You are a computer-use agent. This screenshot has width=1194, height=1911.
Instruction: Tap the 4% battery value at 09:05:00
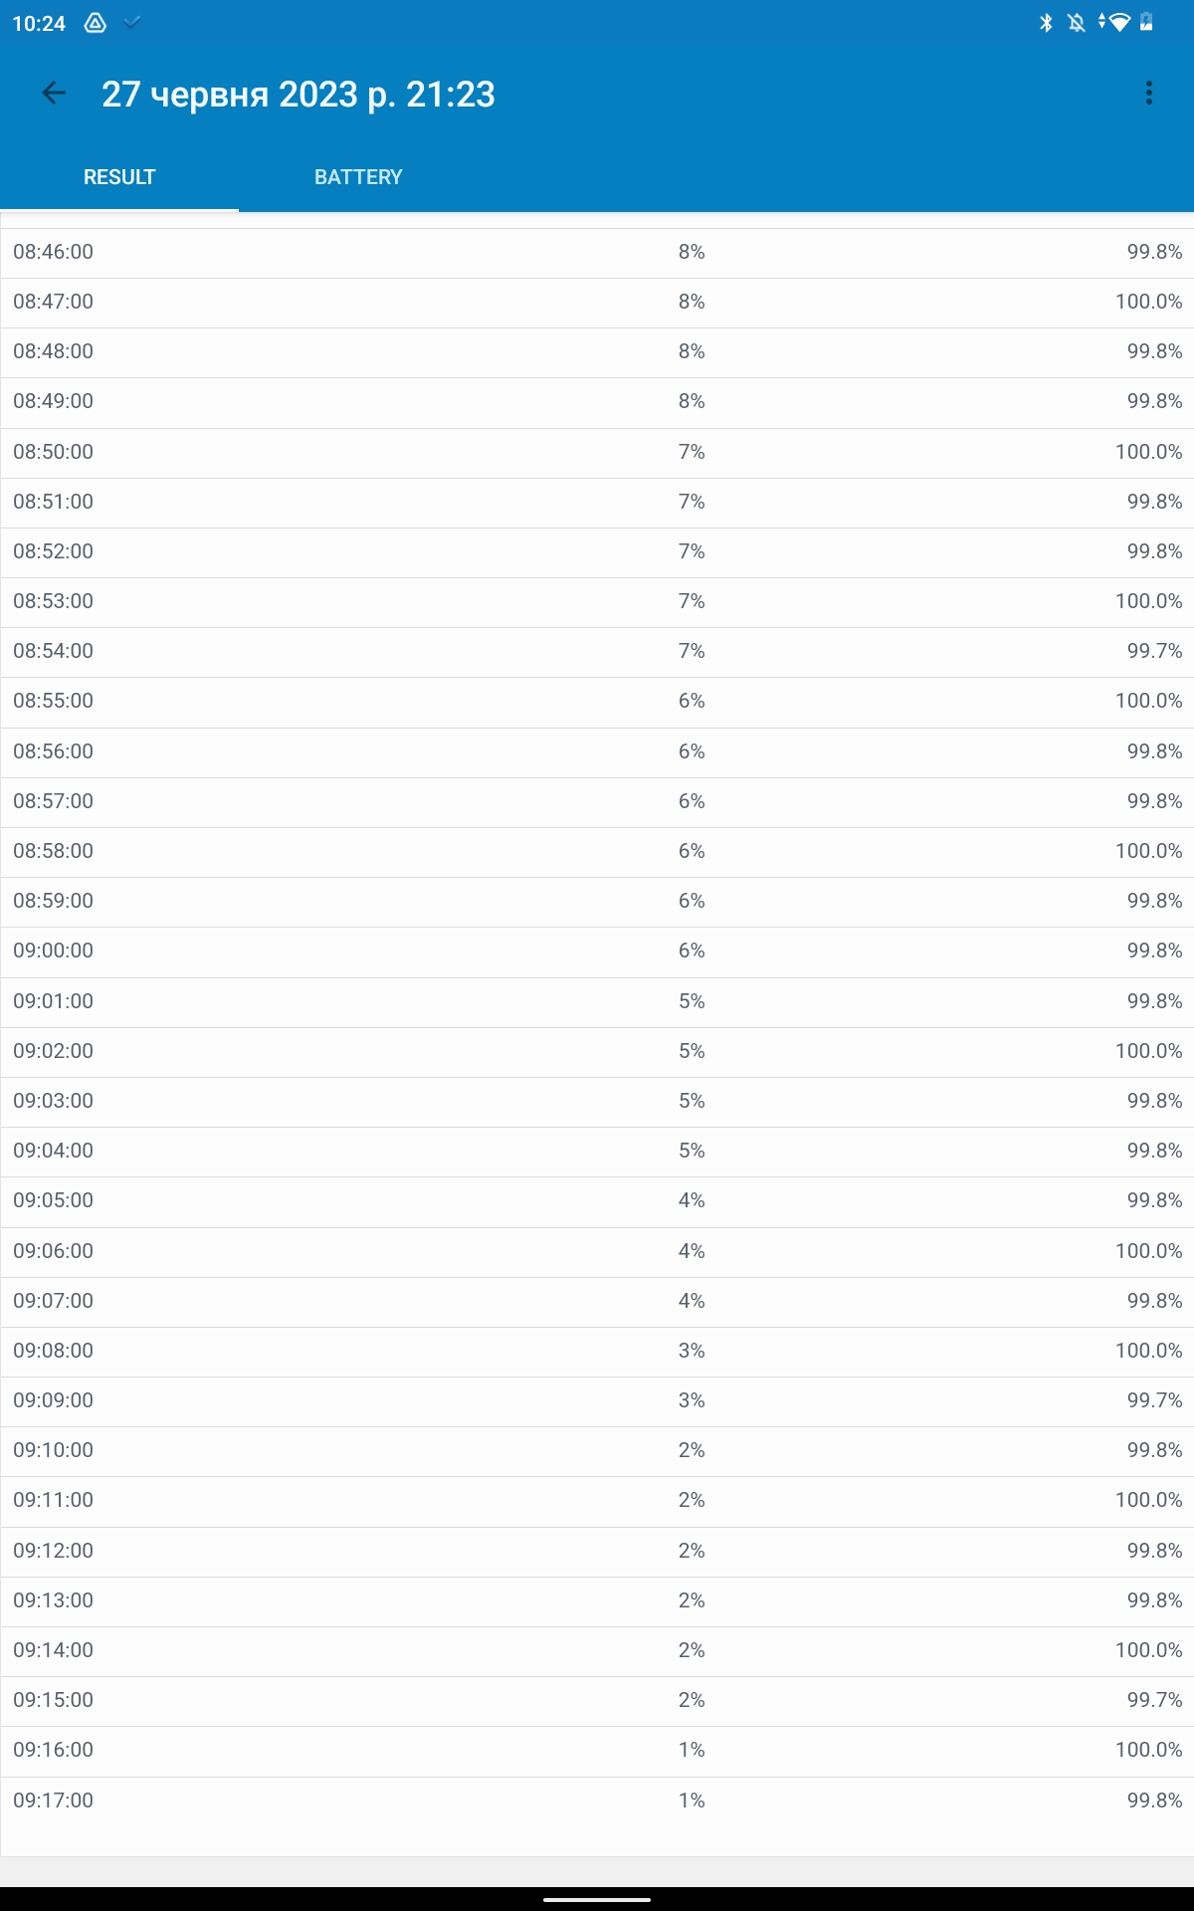tap(692, 1200)
